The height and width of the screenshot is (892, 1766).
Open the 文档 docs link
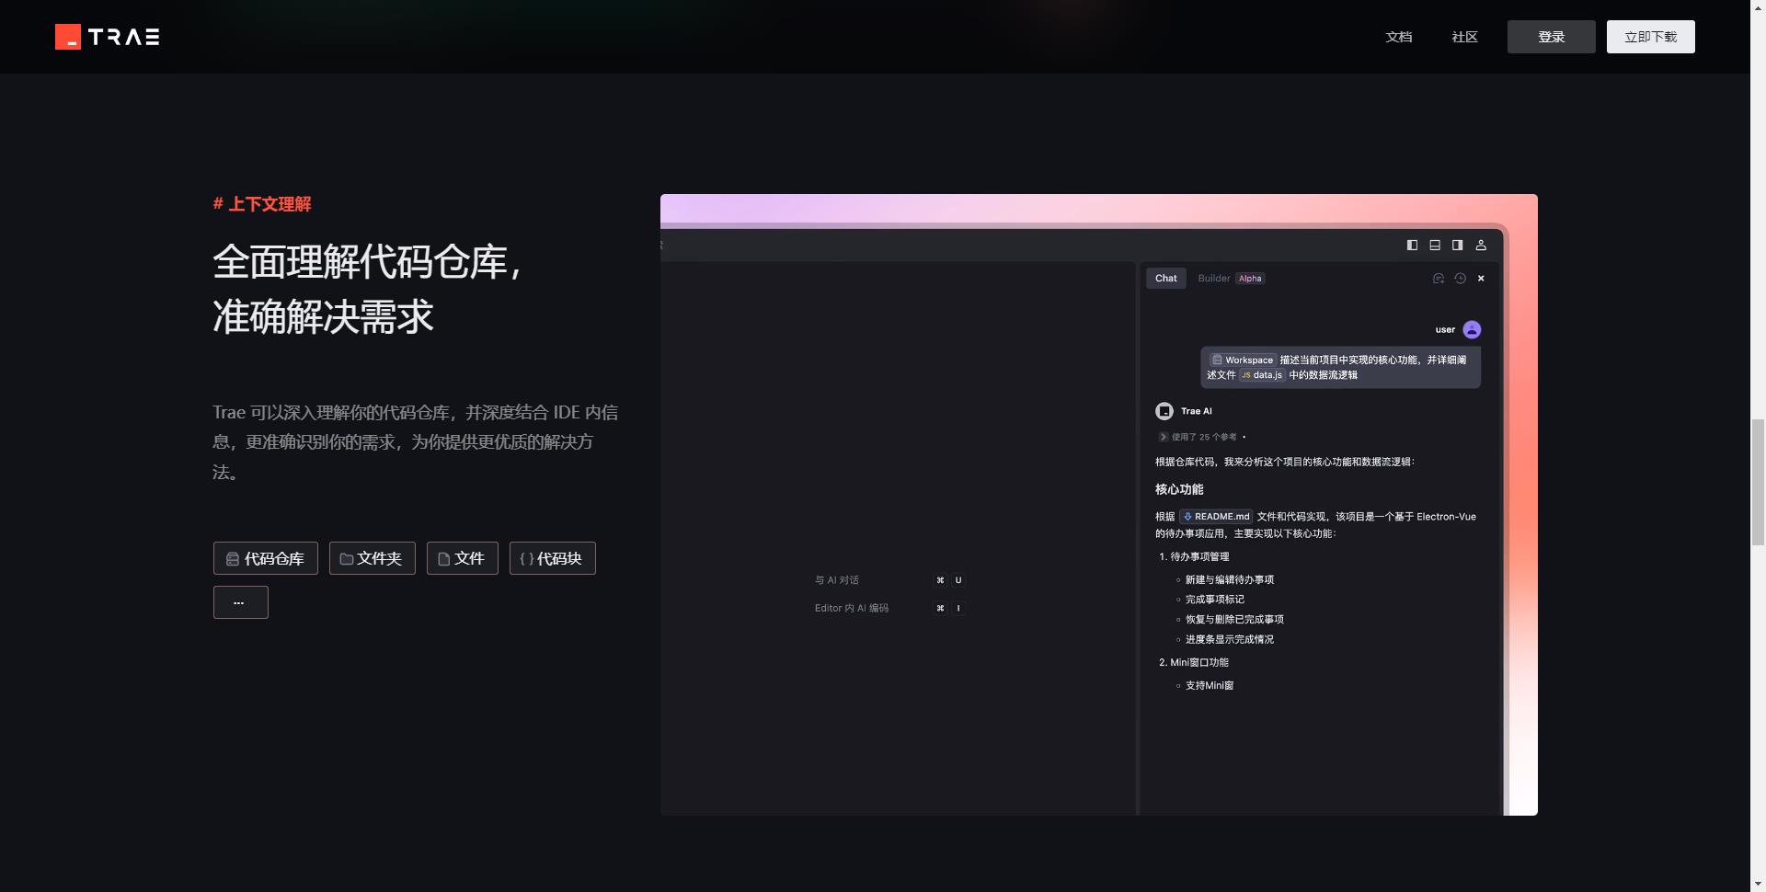coord(1398,37)
